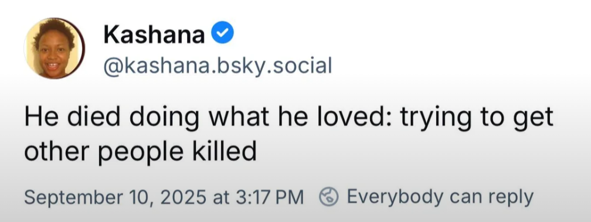Click the '3:17 PM' time text

coord(270,197)
